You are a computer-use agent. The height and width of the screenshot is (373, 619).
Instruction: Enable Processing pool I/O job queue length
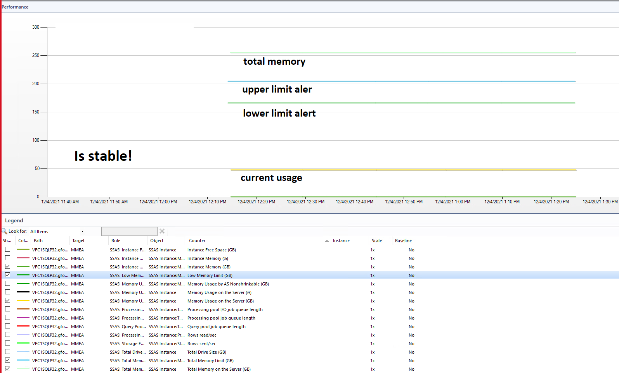click(x=7, y=309)
